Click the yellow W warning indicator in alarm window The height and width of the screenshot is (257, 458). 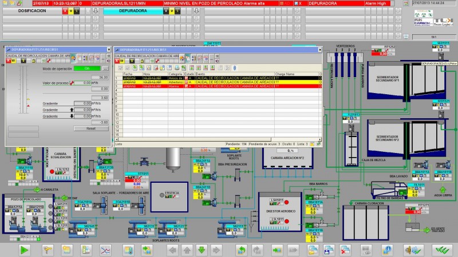122,61
